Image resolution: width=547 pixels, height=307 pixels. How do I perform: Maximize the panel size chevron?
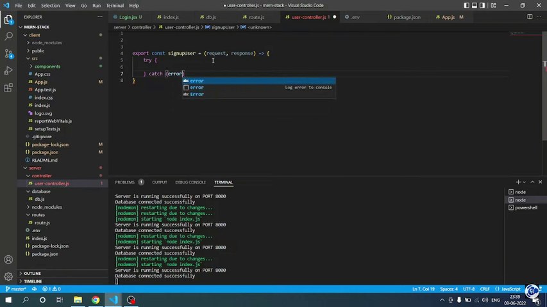pyautogui.click(x=532, y=182)
